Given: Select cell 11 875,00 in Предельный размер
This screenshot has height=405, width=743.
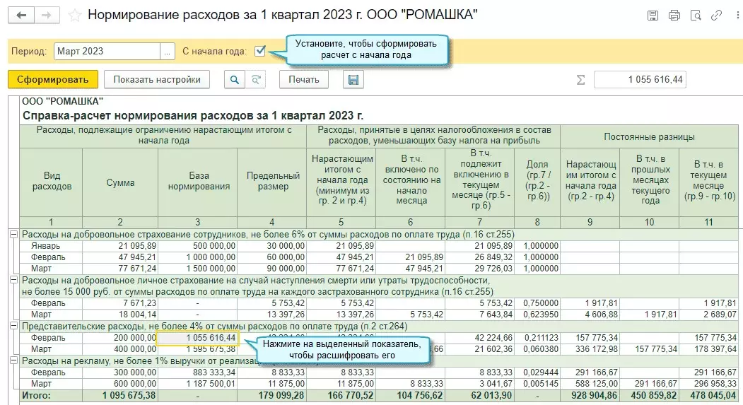Looking at the screenshot, I should click(x=272, y=384).
